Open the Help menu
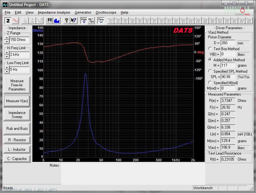This screenshot has width=256, height=193. (125, 12)
